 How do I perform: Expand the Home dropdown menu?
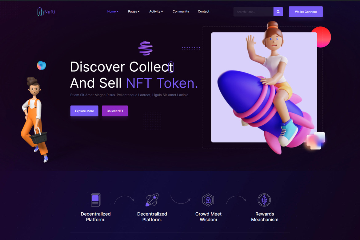tap(113, 11)
